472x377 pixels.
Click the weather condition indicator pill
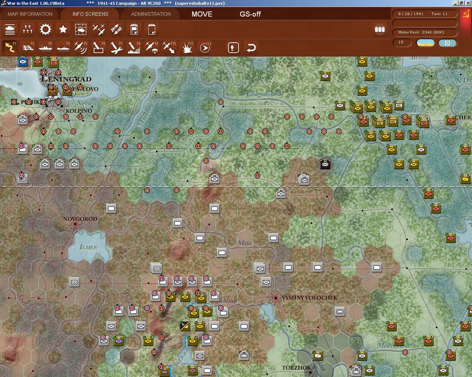(425, 43)
